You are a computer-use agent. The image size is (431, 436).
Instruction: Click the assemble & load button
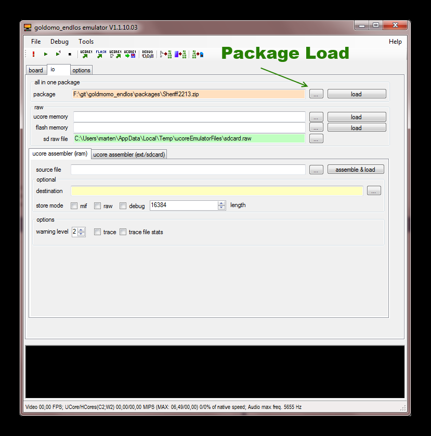pos(356,169)
